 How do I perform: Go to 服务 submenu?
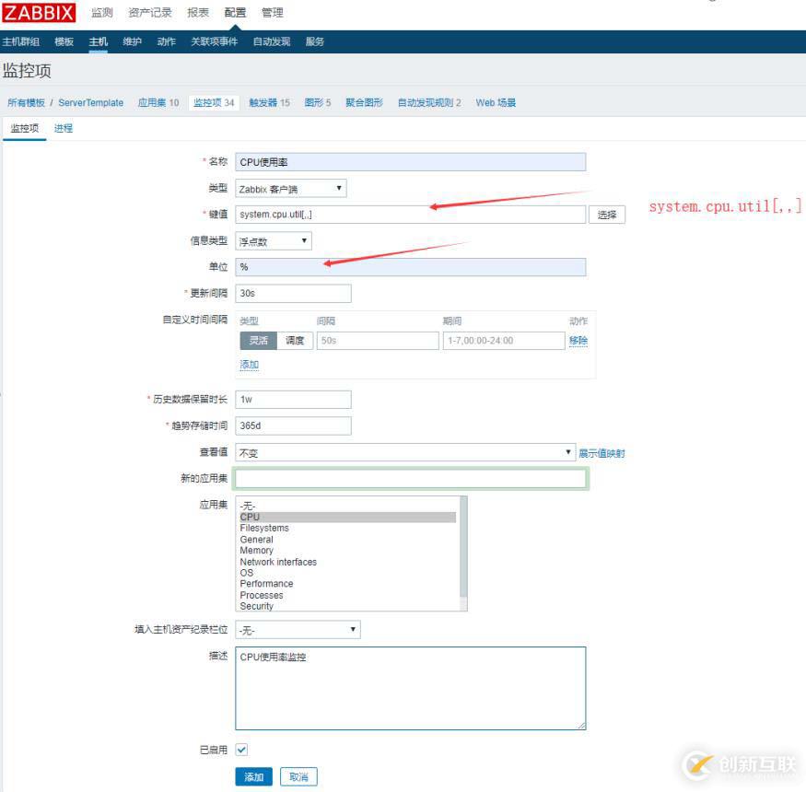point(315,41)
